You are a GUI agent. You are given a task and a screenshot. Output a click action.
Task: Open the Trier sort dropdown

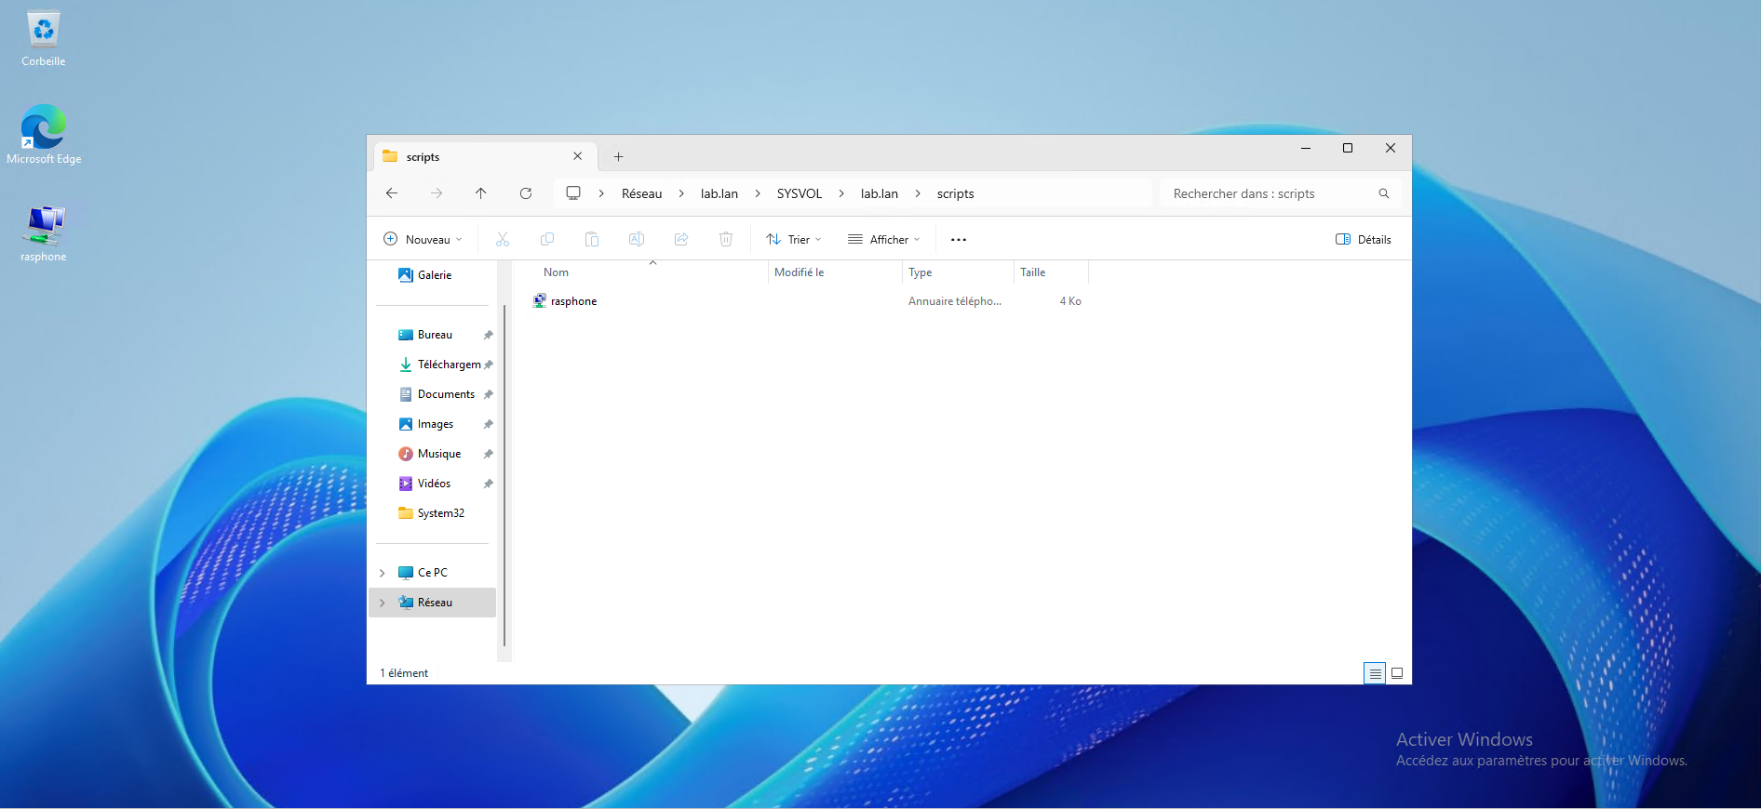tap(794, 240)
